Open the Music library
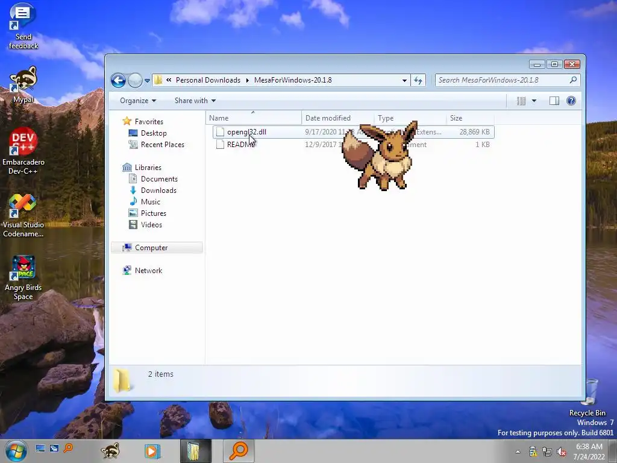Viewport: 617px width, 463px height. [x=150, y=201]
